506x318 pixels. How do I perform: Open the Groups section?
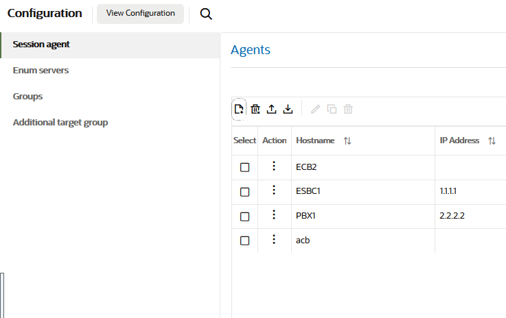[x=27, y=96]
